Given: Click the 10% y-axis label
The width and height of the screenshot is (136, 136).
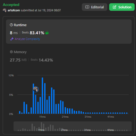Looking at the screenshot, I should click(x=11, y=75).
